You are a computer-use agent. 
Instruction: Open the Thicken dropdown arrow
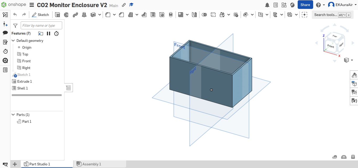(x=99, y=15)
